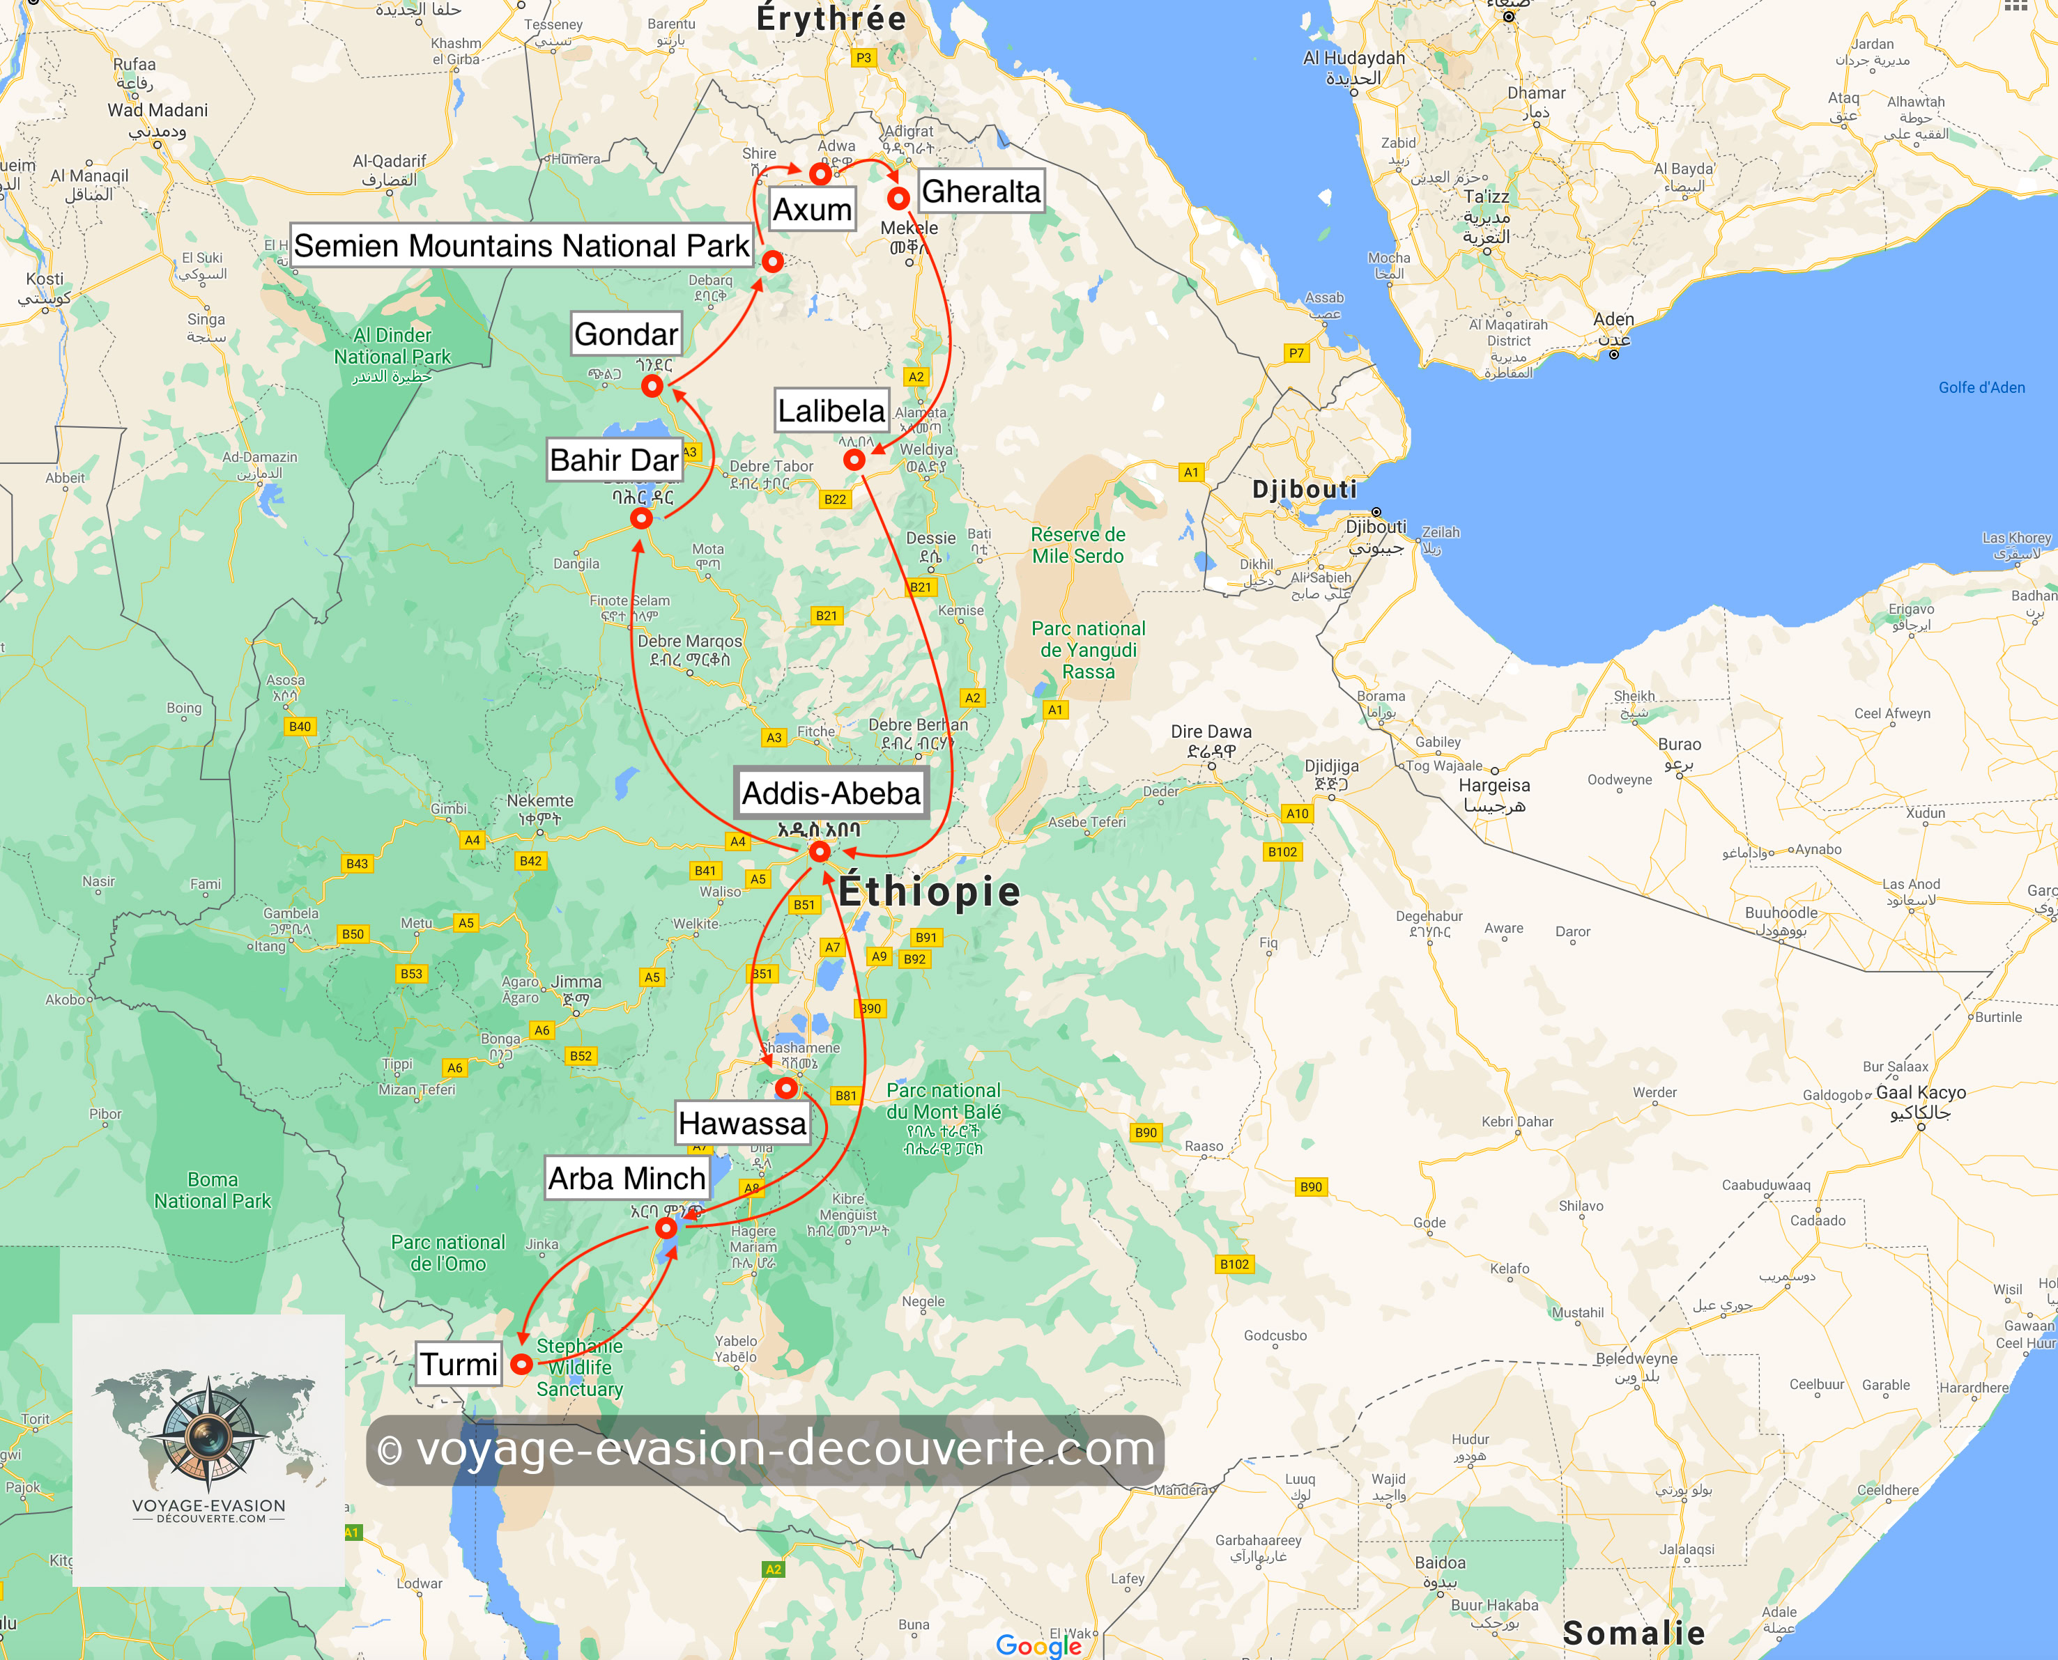The image size is (2058, 1660).
Task: Click the Voyage-Evasion compass logo thumbnail
Action: tap(208, 1450)
